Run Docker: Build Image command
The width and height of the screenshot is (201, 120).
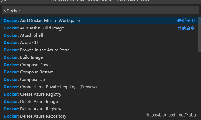click(99, 57)
